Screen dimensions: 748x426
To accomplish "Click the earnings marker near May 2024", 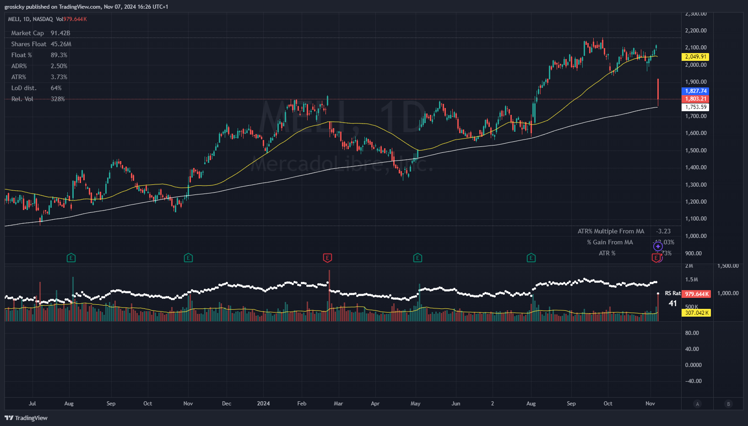I will point(417,258).
